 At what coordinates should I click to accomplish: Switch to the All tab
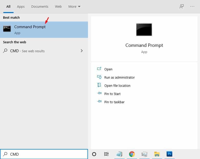point(8,6)
